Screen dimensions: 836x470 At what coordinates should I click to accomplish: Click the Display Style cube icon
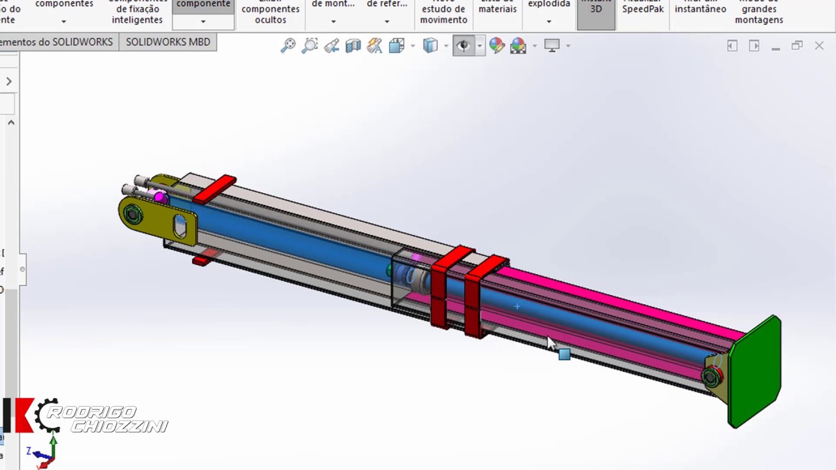[x=430, y=46]
